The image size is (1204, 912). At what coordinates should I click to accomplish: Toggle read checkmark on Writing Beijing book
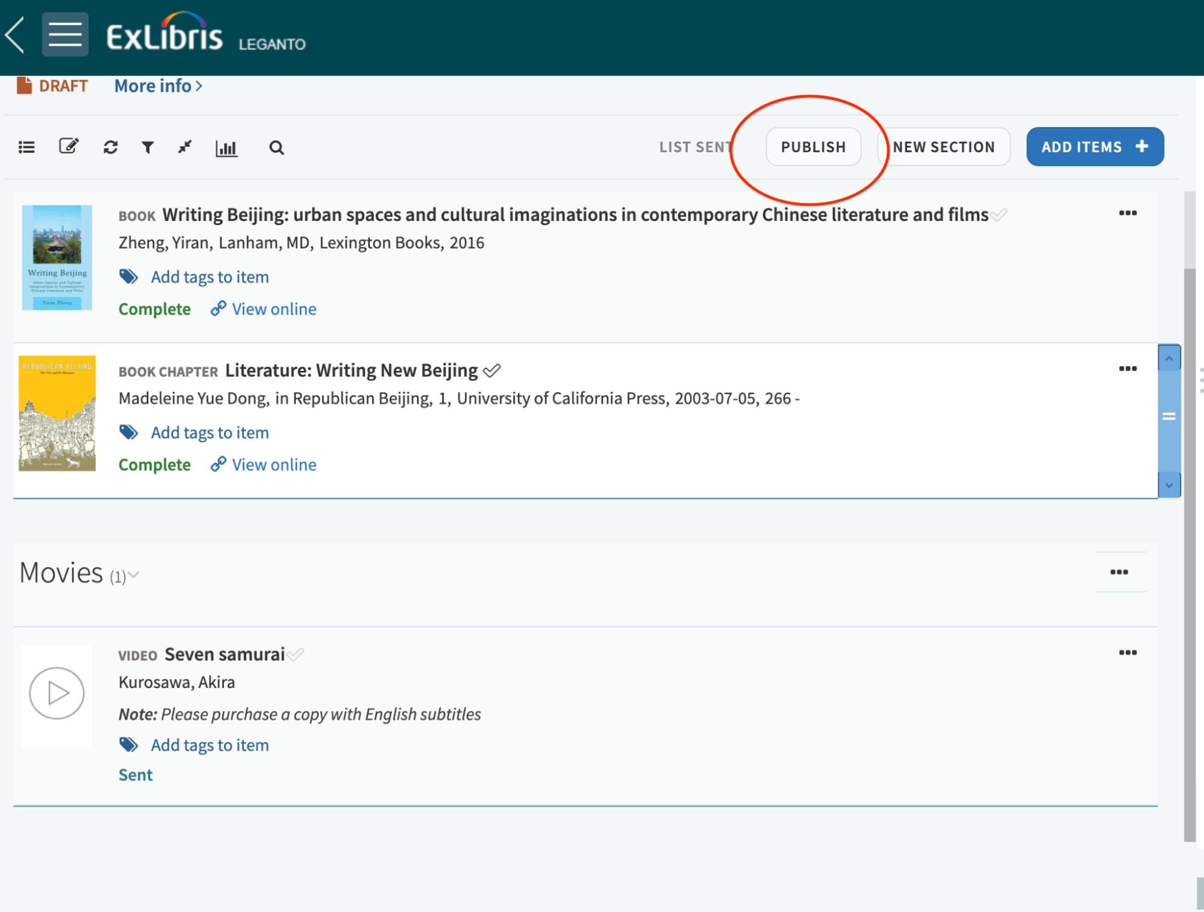point(999,215)
